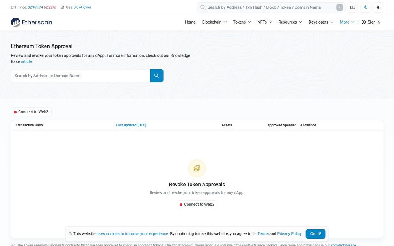
Task: Click the ETH price value $2,961.74
Action: pos(35,7)
